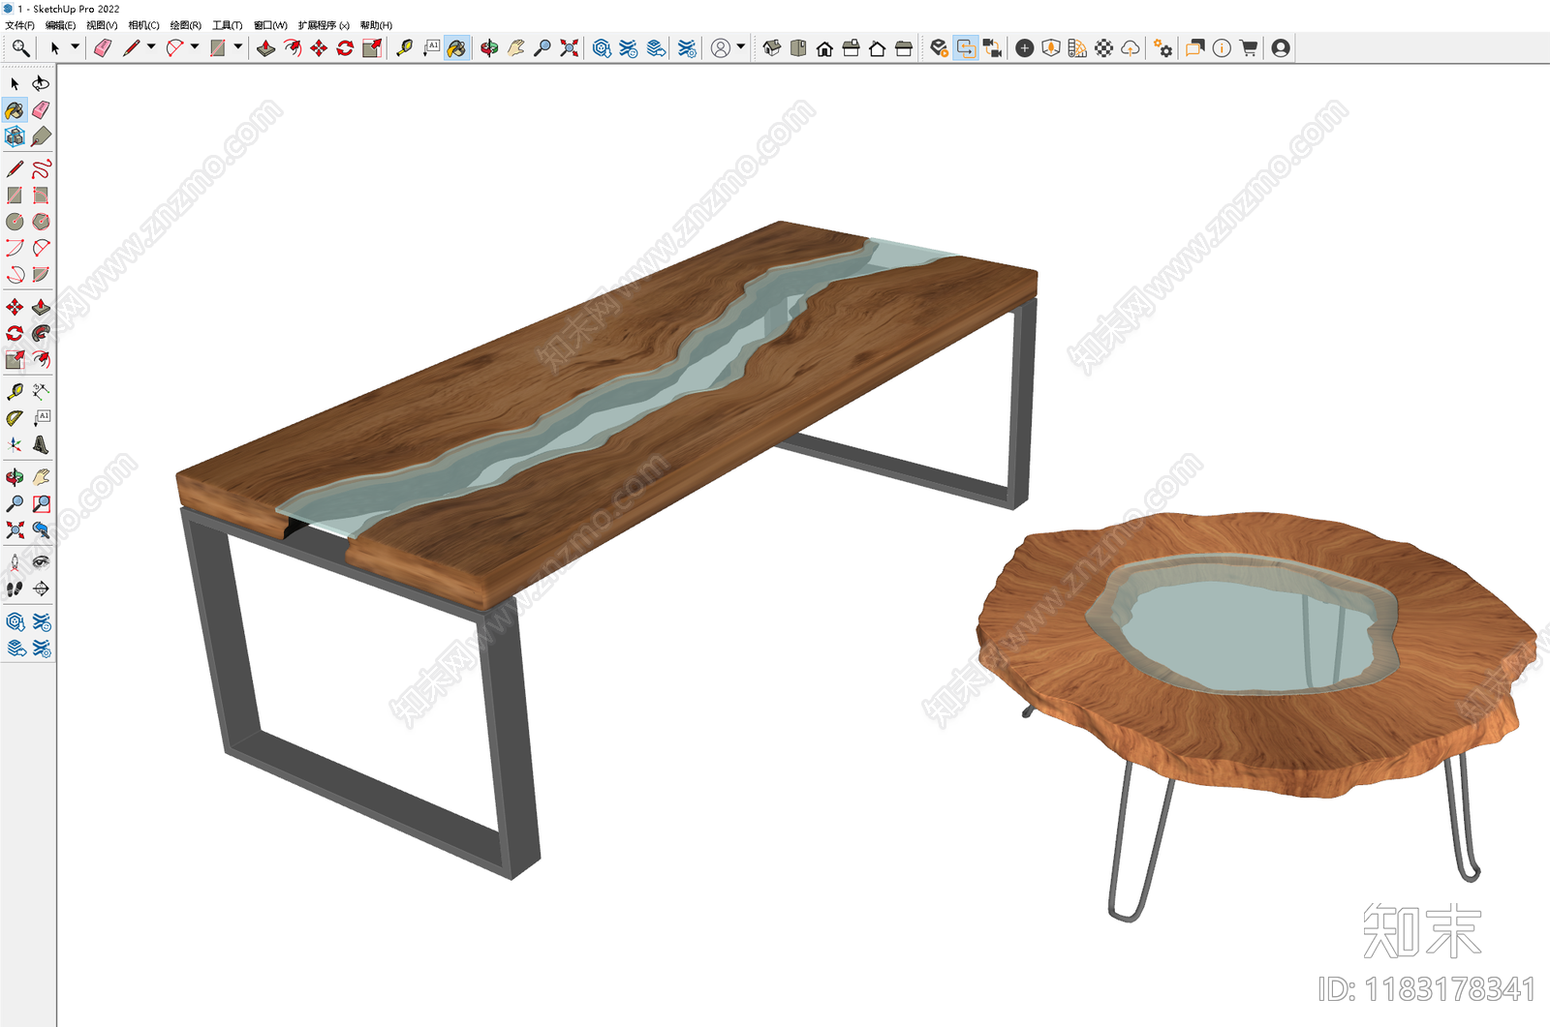Click the solid account avatar icon
This screenshot has width=1550, height=1027.
[1281, 47]
